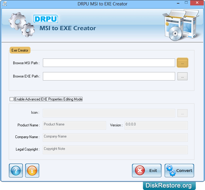This screenshot has height=190, width=205.
Task: Minimize the DRPU MSI to EXE Creator window
Action: click(x=178, y=3)
